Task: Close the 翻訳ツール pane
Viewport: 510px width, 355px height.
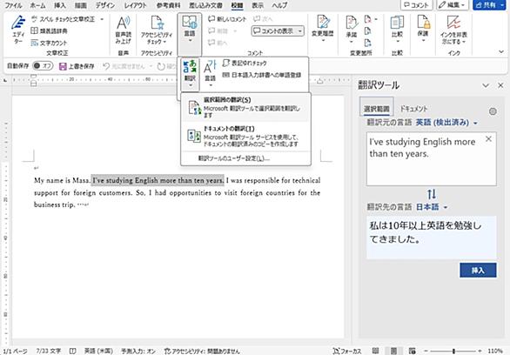Action: pos(500,85)
